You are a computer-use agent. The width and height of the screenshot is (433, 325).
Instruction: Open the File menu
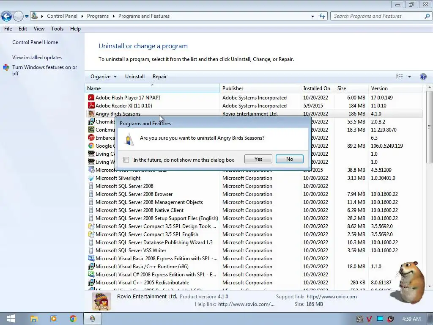8,29
